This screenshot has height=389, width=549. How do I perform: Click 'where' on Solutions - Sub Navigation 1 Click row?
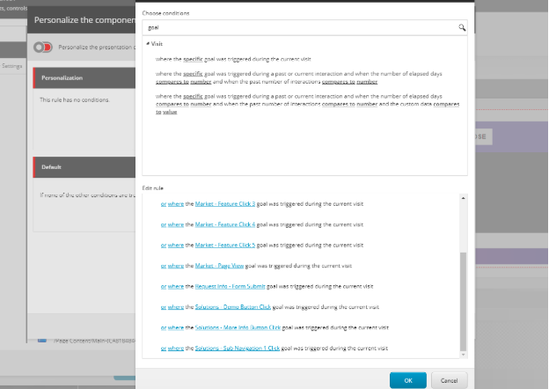click(176, 349)
